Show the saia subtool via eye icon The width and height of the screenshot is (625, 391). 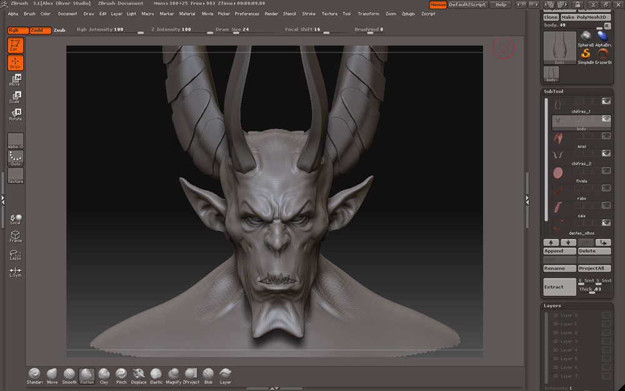click(606, 205)
